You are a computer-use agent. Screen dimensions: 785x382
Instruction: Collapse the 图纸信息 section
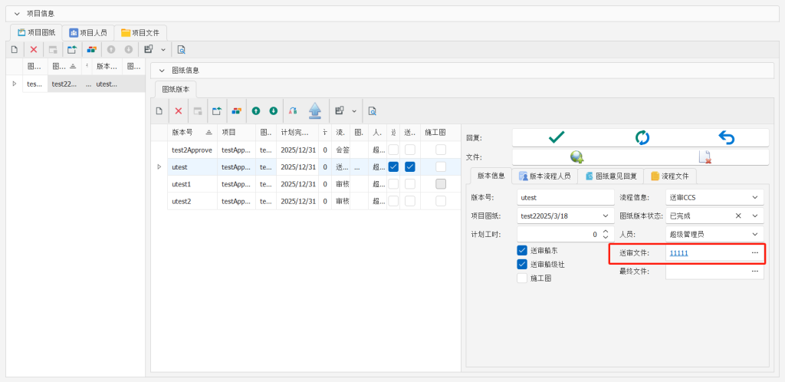162,71
